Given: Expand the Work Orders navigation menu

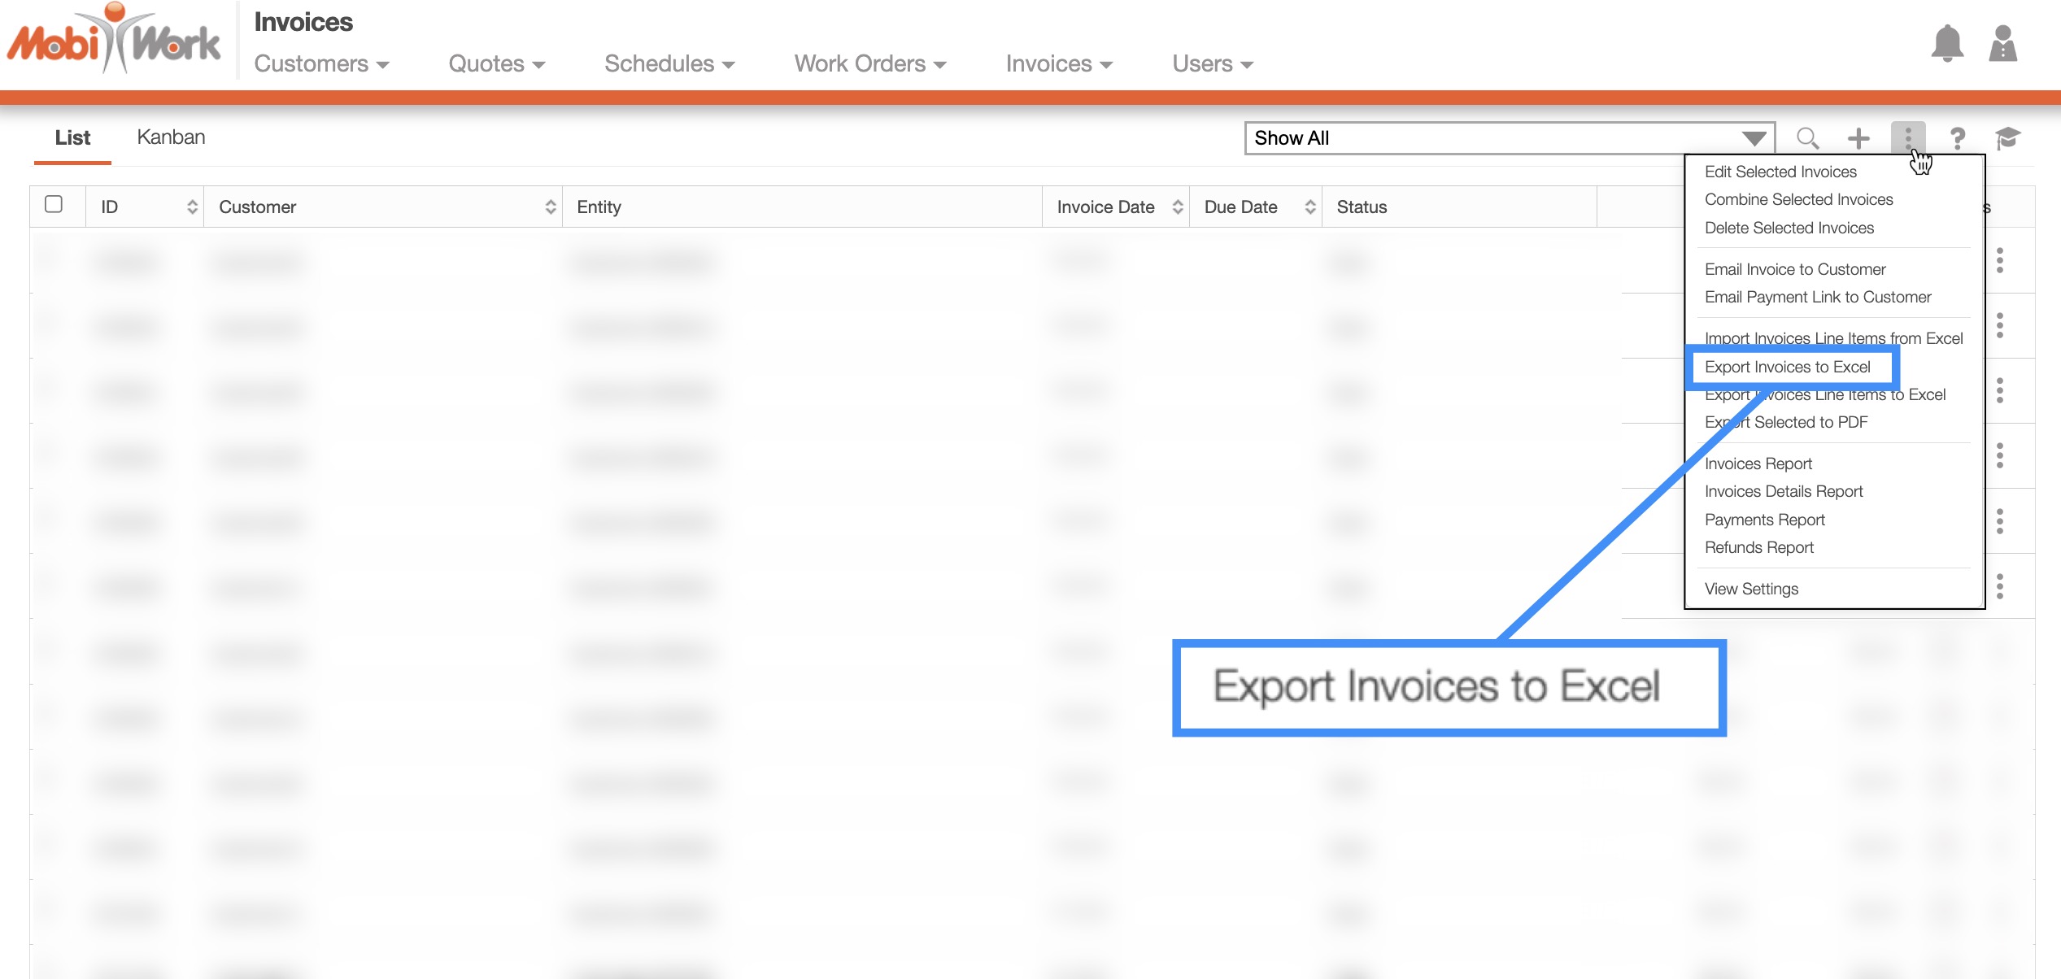Looking at the screenshot, I should (x=869, y=64).
